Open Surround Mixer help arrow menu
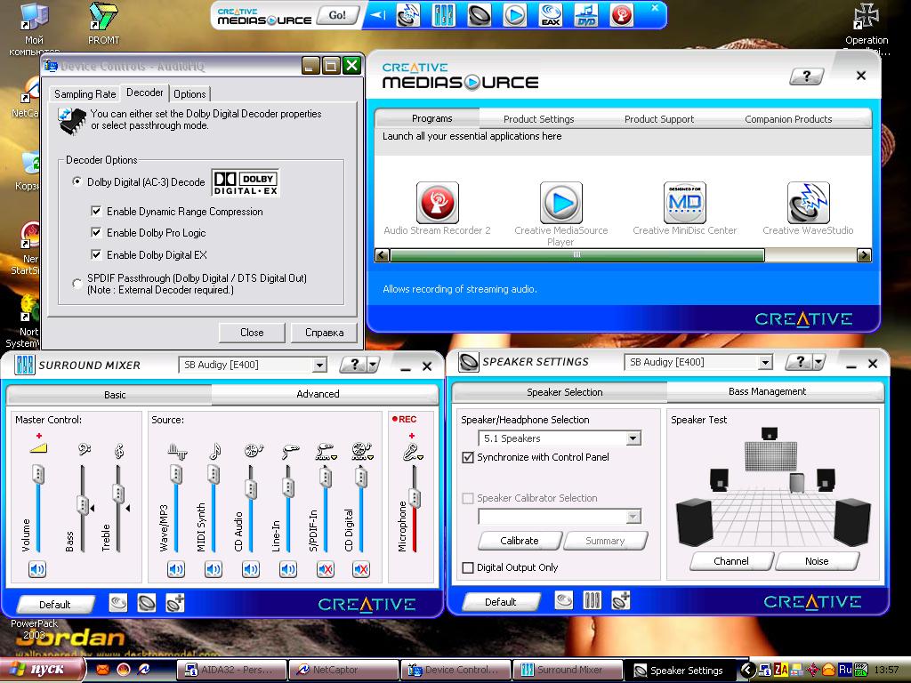 [373, 365]
